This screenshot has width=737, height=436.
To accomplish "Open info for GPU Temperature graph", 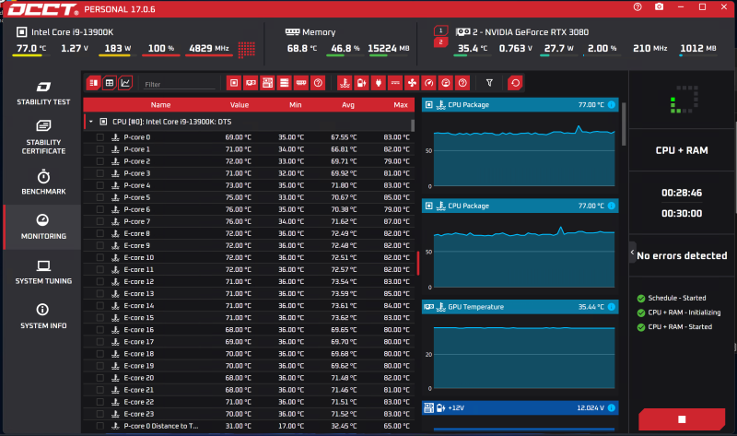I will point(611,307).
